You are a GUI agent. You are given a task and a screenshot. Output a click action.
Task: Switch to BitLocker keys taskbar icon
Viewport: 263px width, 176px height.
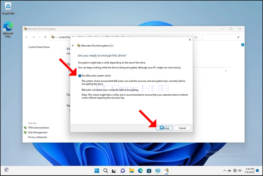click(166, 170)
